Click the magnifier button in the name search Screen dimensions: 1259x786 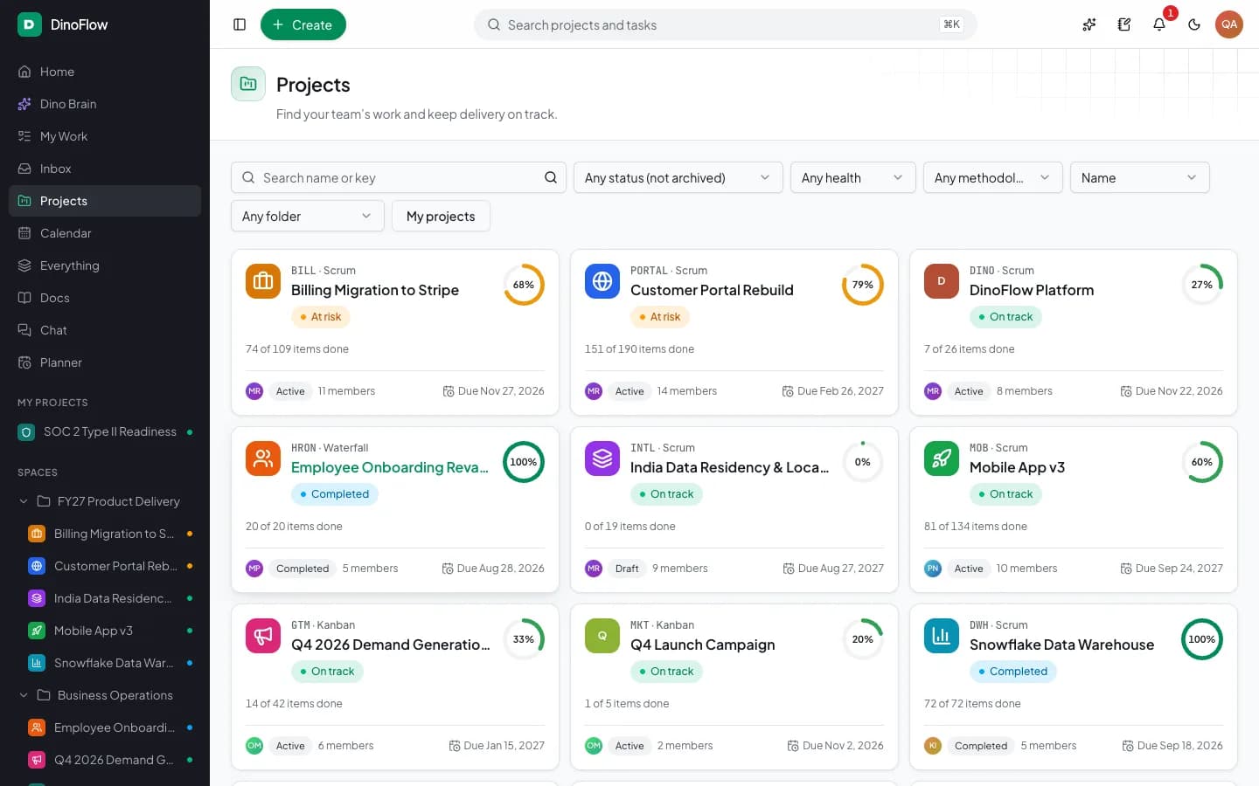pos(551,177)
